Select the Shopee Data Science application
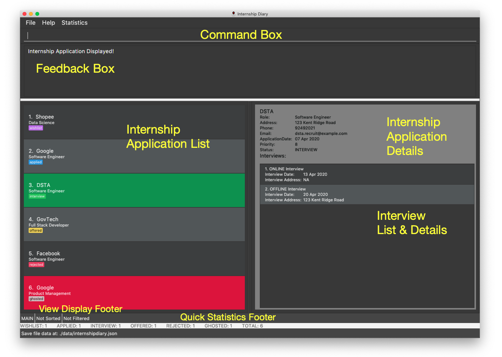Image resolution: width=502 pixels, height=357 pixels. click(x=134, y=122)
